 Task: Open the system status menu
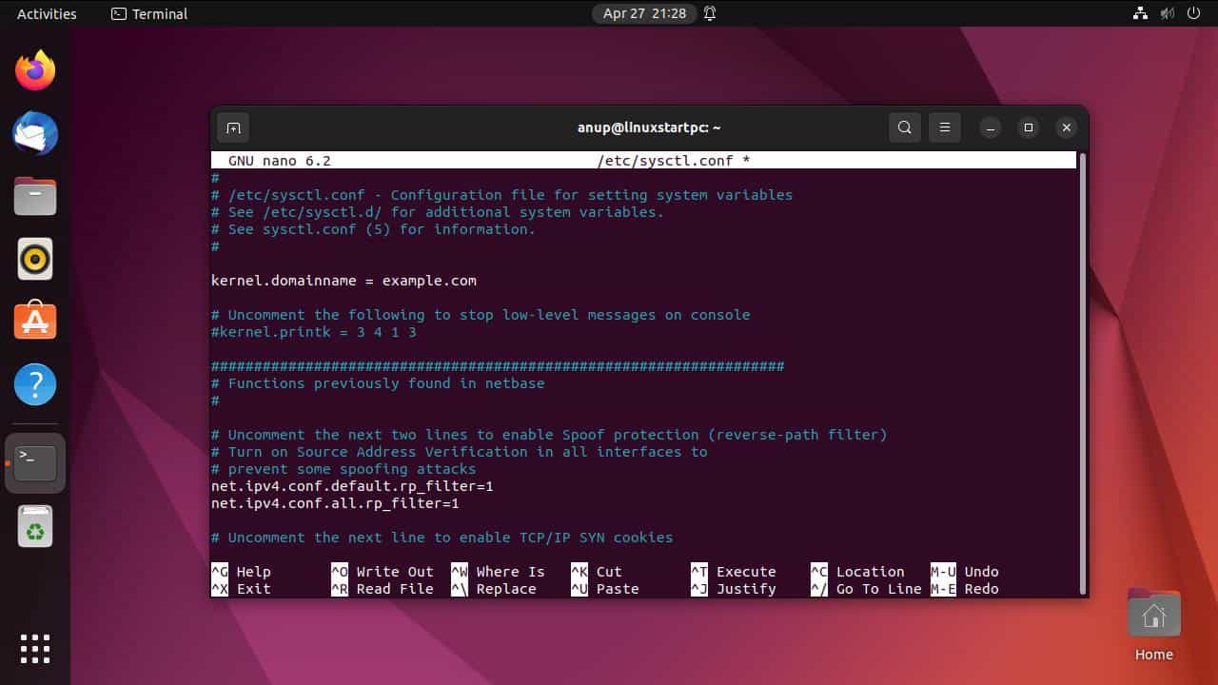pyautogui.click(x=1167, y=13)
